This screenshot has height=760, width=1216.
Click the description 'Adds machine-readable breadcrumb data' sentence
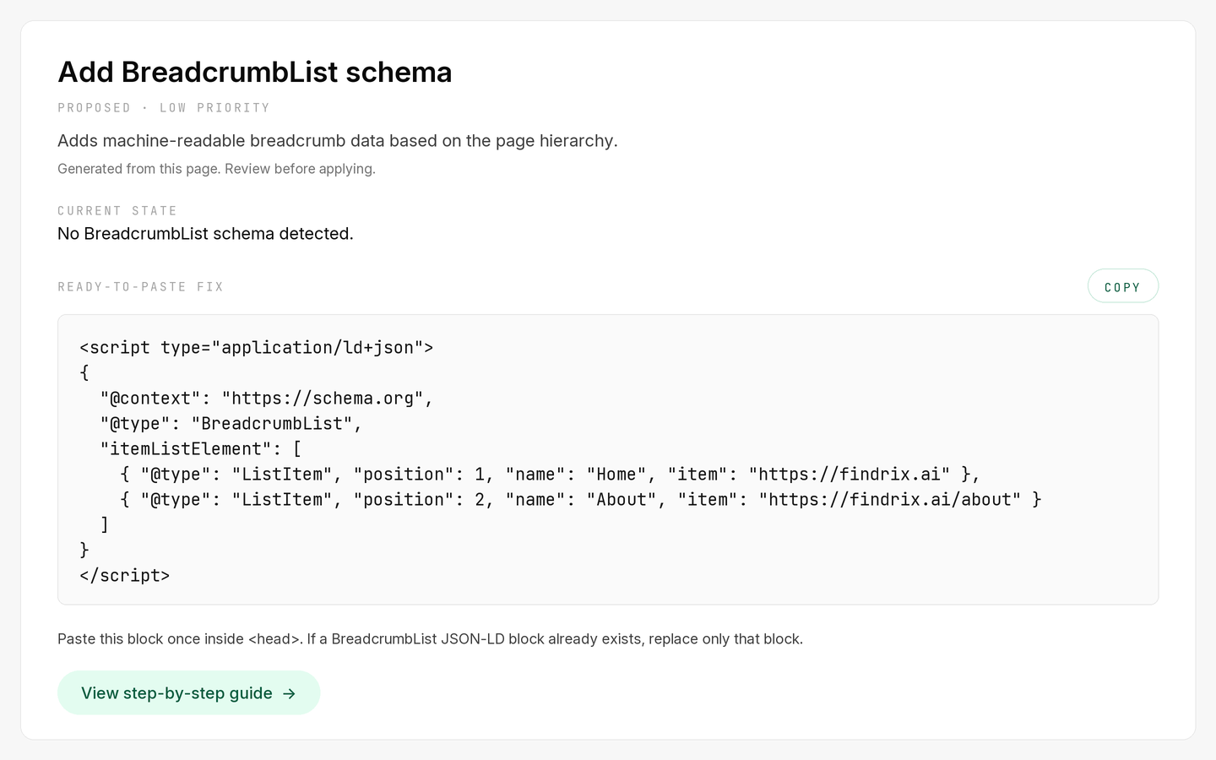pyautogui.click(x=338, y=141)
